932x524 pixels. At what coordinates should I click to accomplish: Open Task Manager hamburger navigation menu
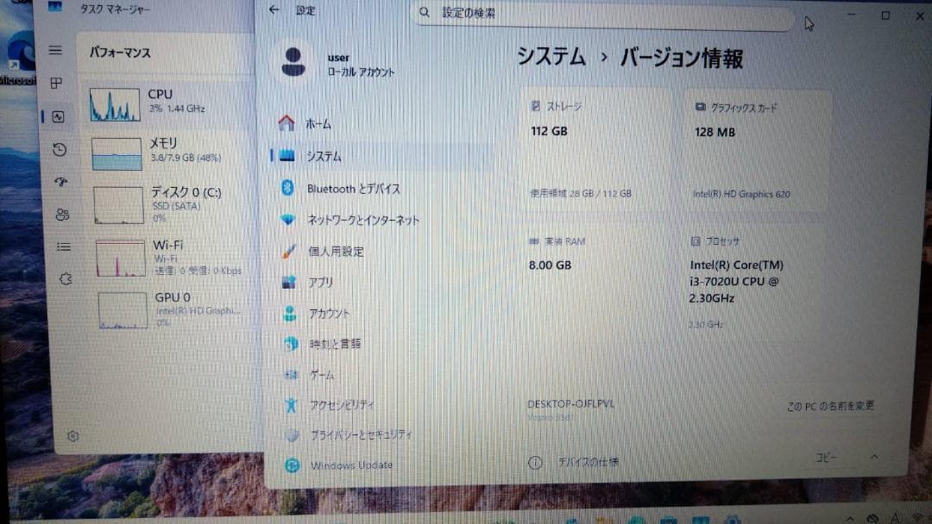55,51
